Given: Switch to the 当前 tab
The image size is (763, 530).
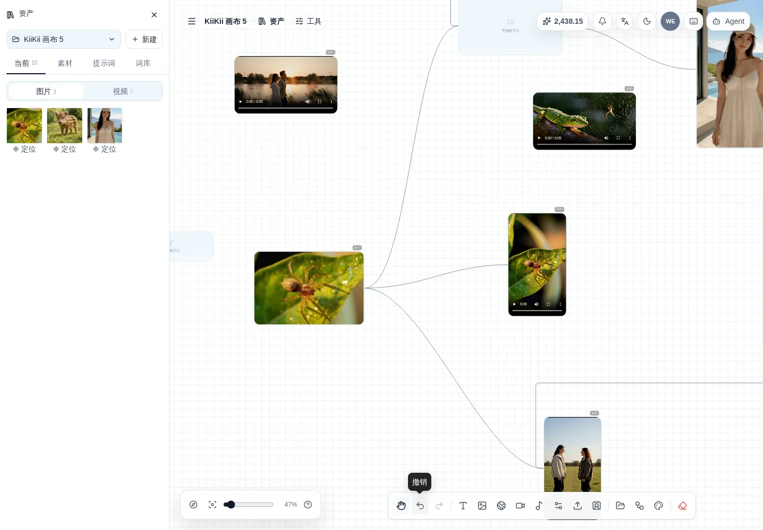Looking at the screenshot, I should (x=26, y=63).
